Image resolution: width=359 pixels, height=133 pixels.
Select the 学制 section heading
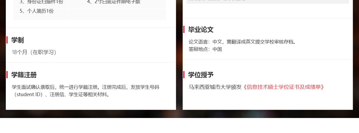17,40
